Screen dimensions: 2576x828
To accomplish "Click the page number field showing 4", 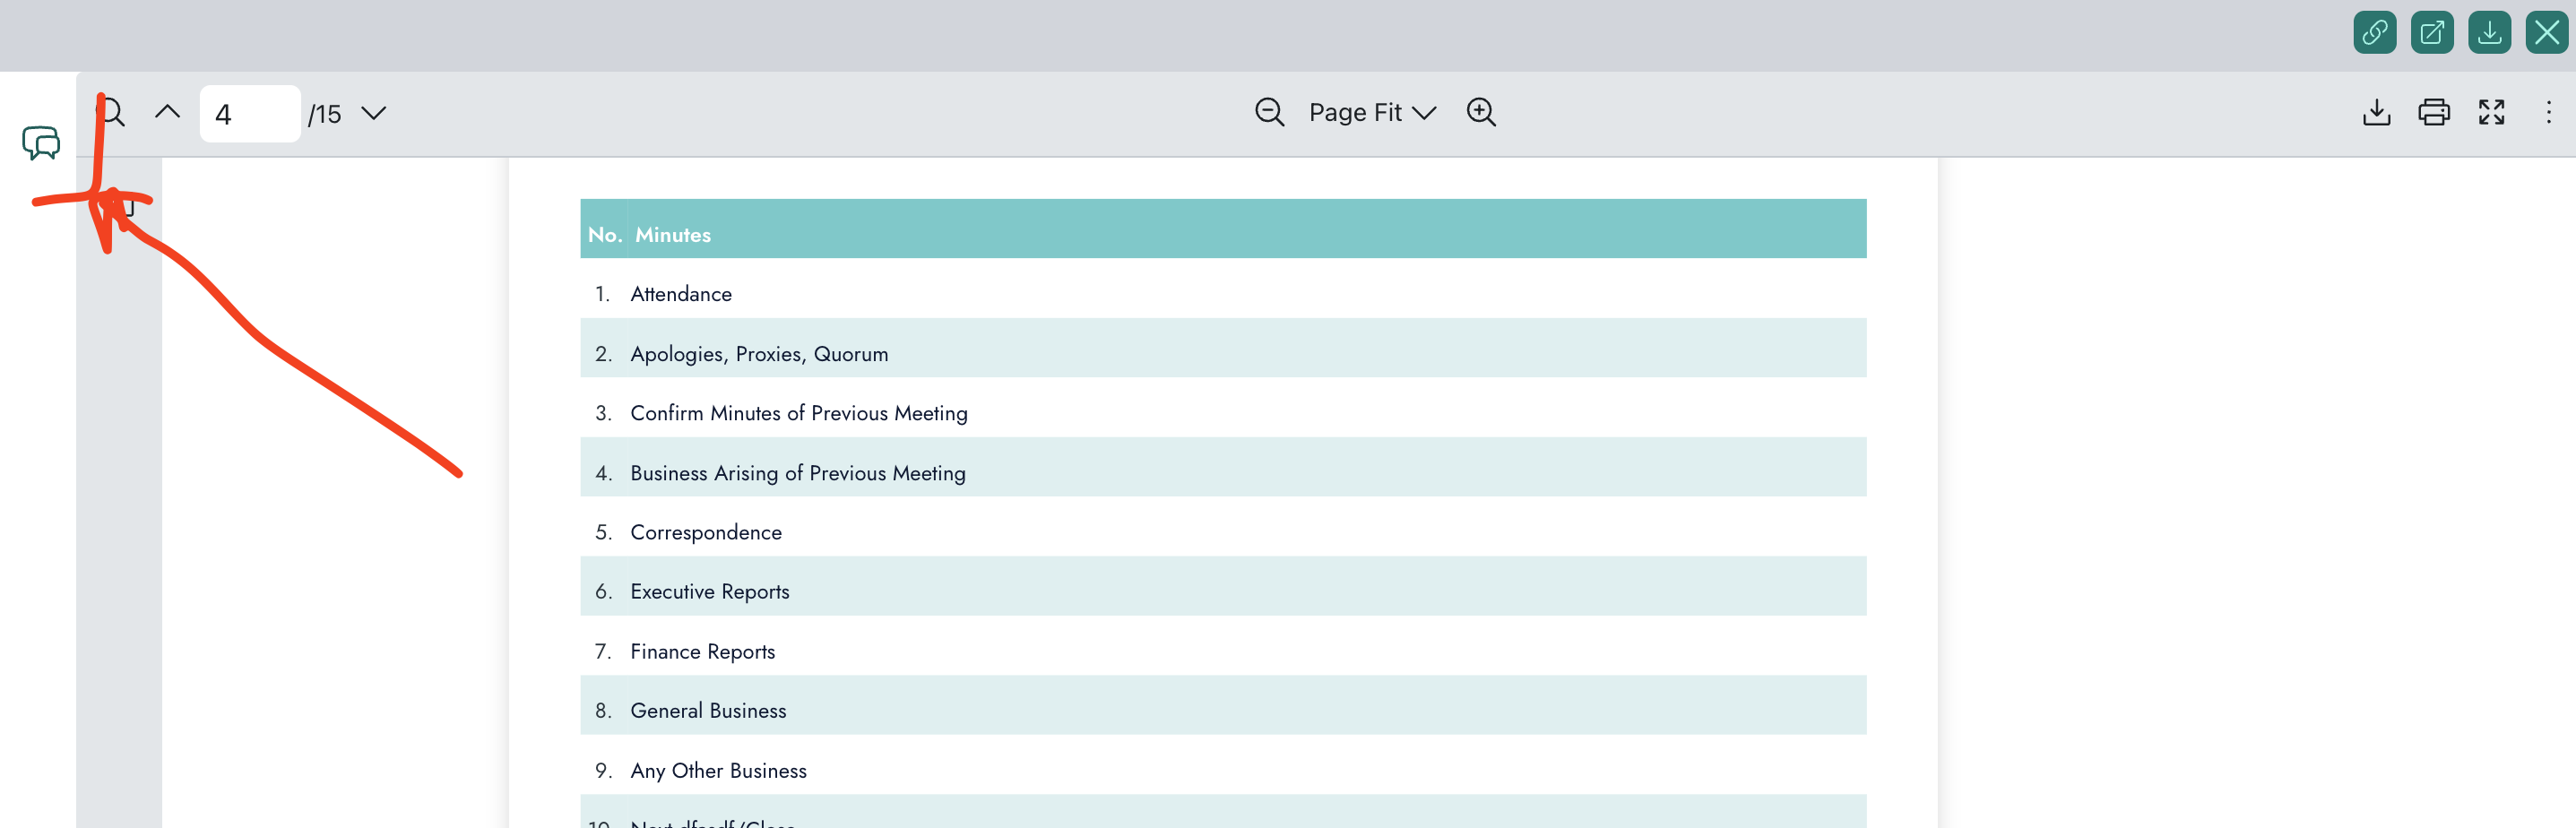I will [249, 114].
